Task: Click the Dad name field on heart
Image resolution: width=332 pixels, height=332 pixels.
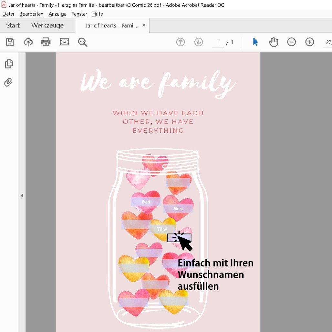Action: (x=146, y=202)
